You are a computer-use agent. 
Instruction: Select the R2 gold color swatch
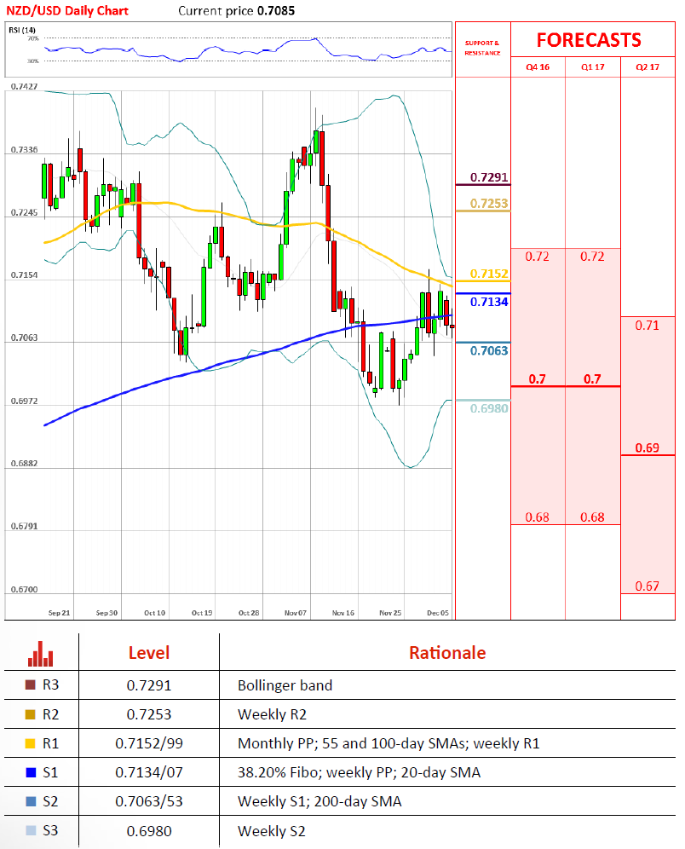(x=31, y=714)
